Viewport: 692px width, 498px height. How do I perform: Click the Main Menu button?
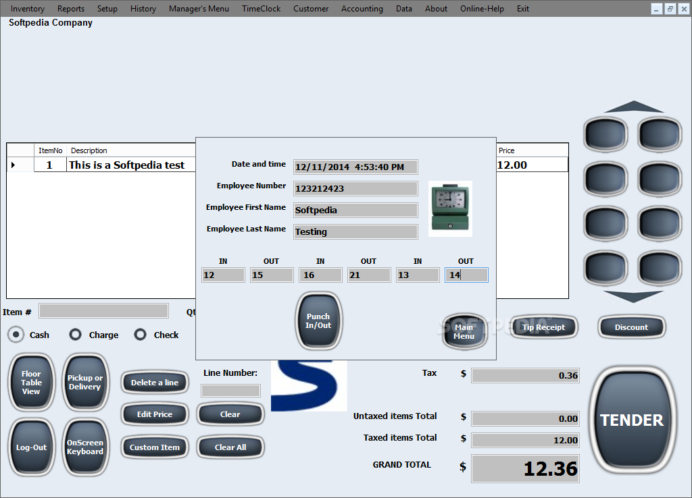[x=464, y=331]
